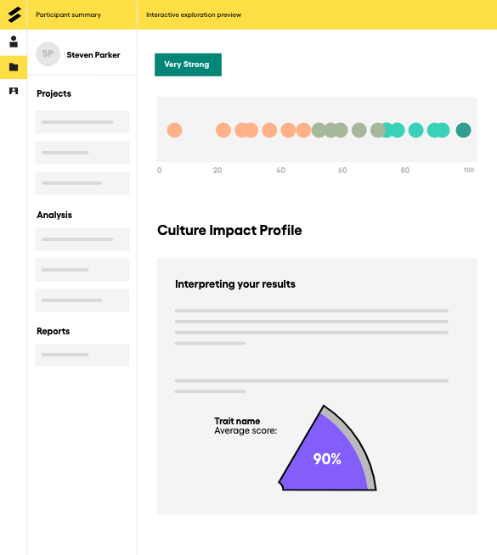
Task: Open the person profile icon in sidebar
Action: (x=14, y=42)
